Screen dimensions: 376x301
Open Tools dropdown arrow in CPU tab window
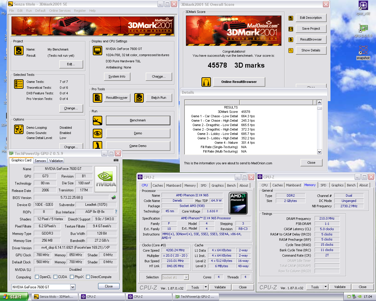(x=206, y=287)
